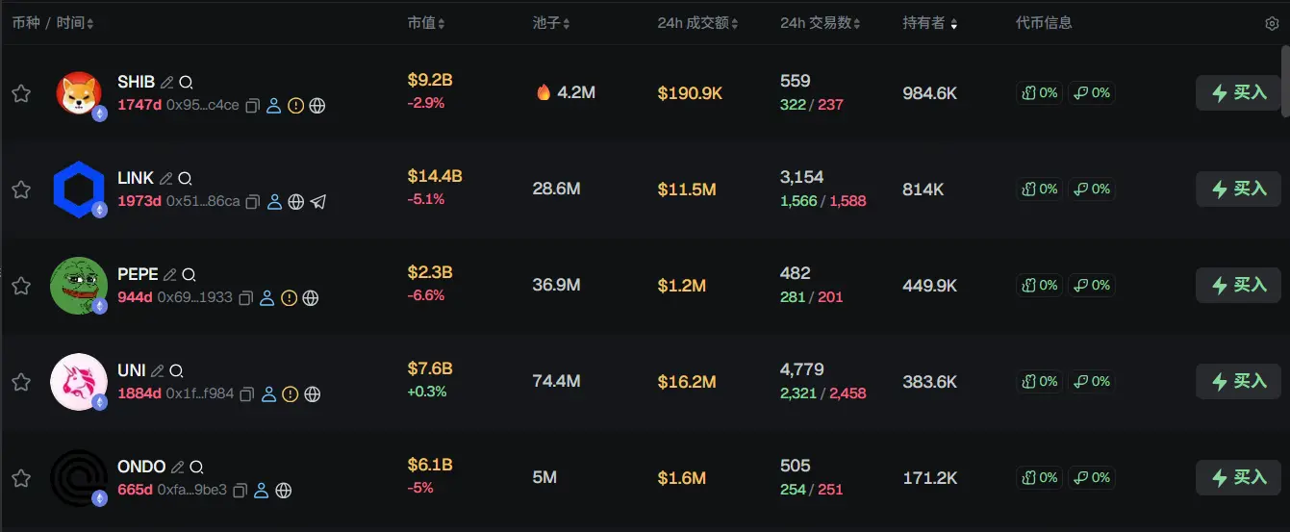Toggle the favorite star for PEPE
The width and height of the screenshot is (1290, 532).
pyautogui.click(x=21, y=286)
